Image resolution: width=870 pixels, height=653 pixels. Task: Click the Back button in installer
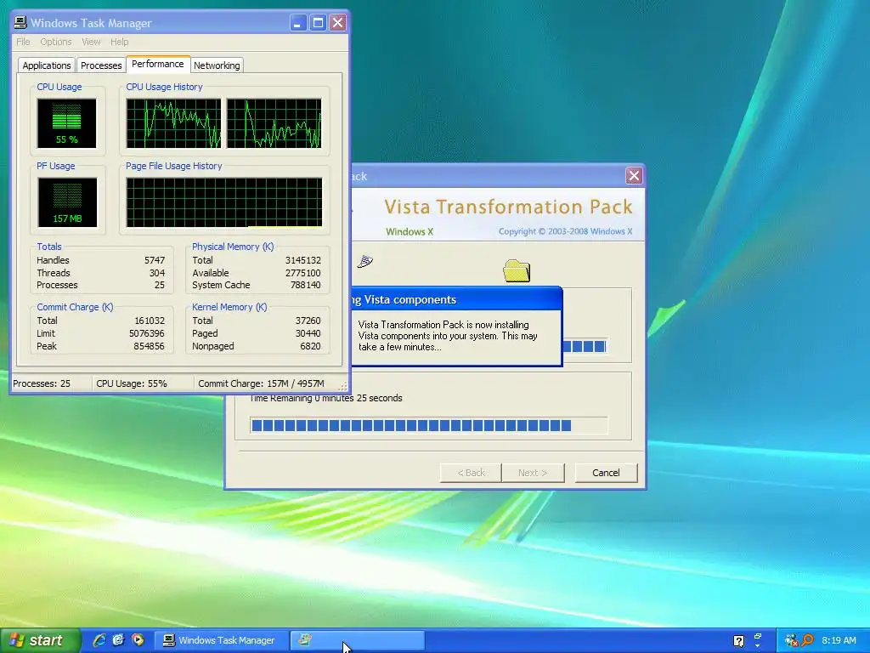[471, 473]
